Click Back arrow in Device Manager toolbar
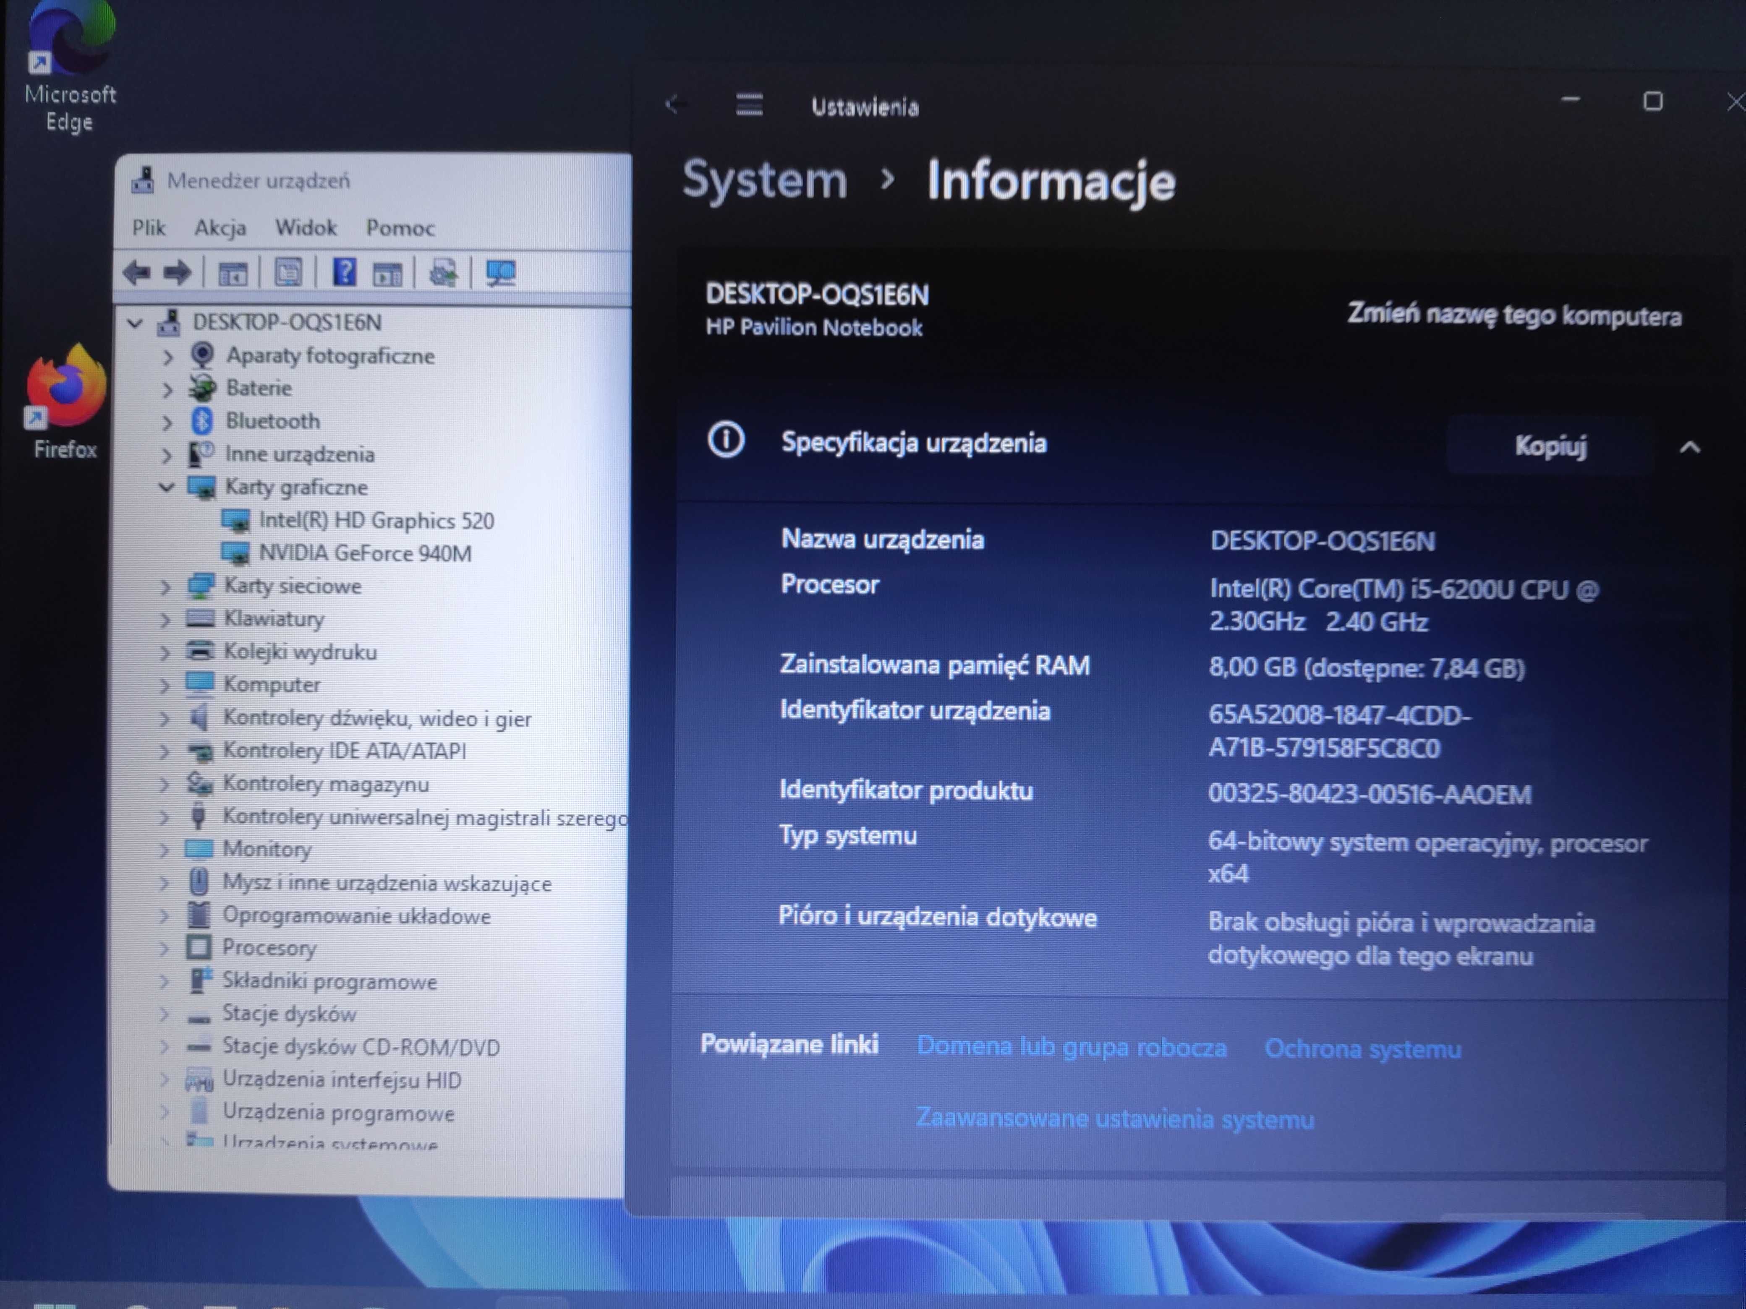 tap(137, 274)
